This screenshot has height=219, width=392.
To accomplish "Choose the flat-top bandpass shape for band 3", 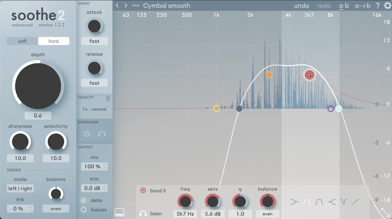I will (319, 202).
